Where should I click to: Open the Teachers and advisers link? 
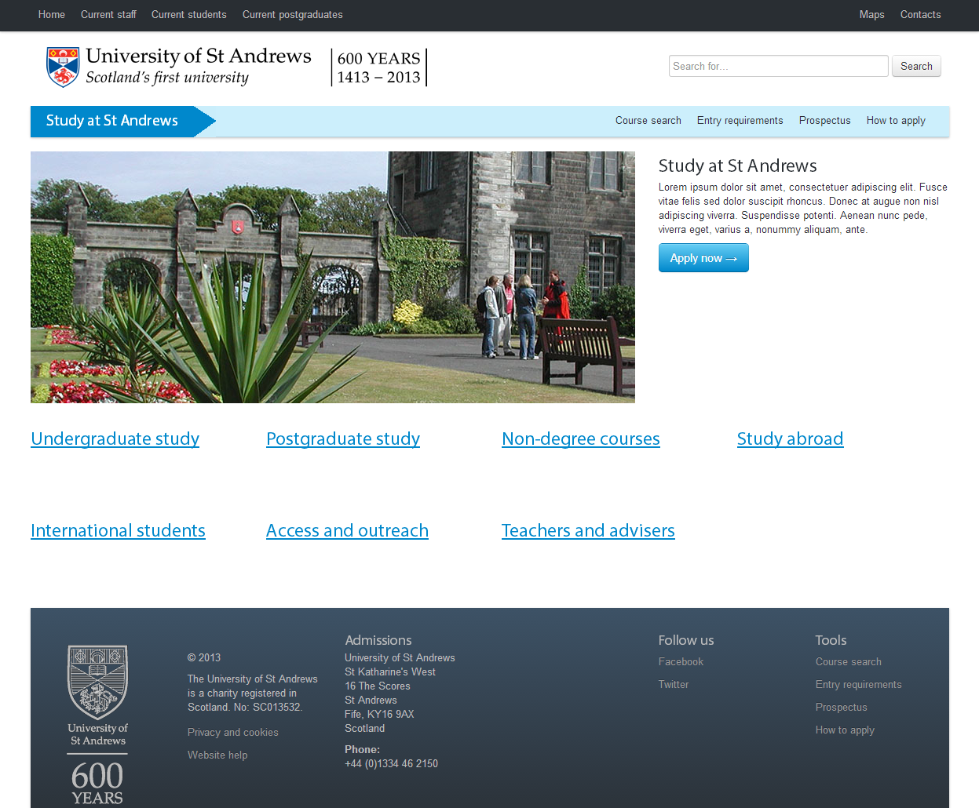click(x=589, y=530)
